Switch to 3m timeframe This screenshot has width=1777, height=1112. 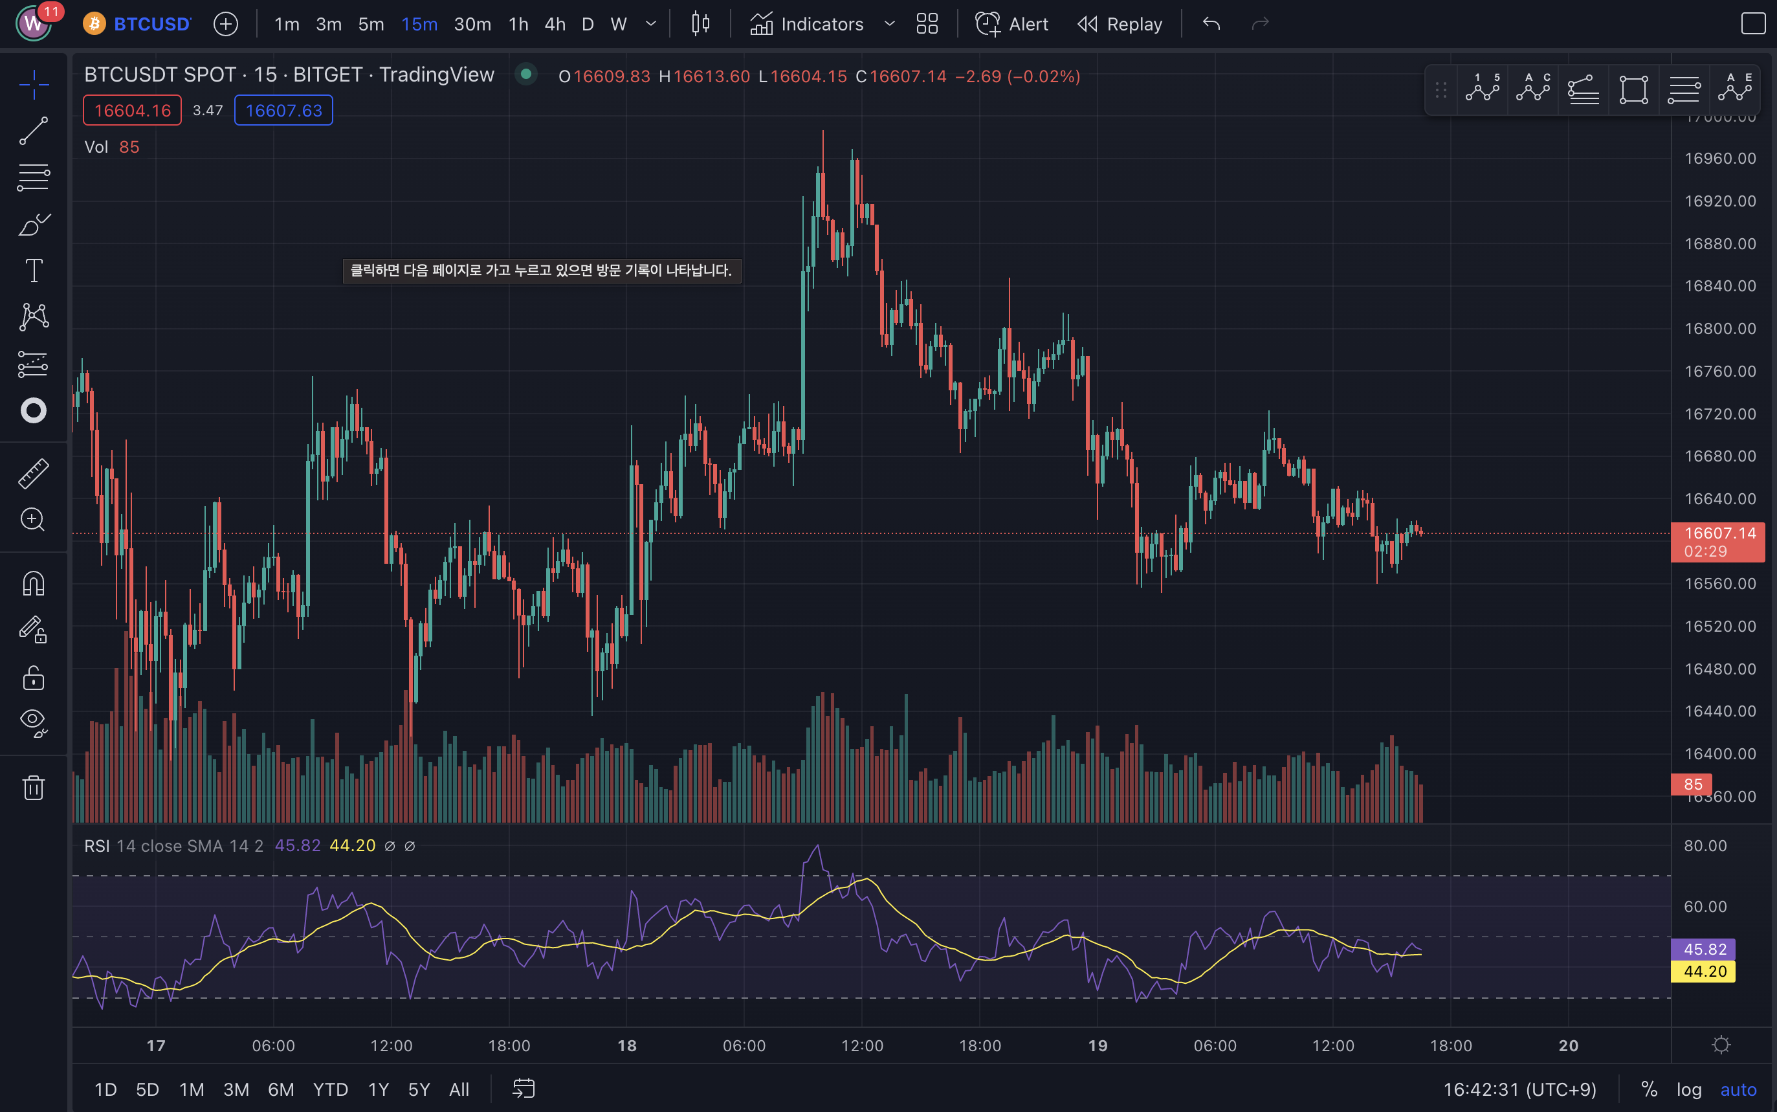329,24
